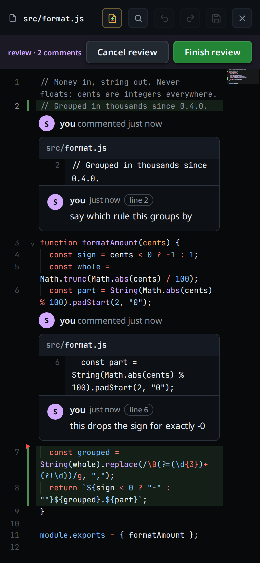260x563 pixels.
Task: Click avatar next to 'this drops the sign' comment
Action: (x=55, y=412)
